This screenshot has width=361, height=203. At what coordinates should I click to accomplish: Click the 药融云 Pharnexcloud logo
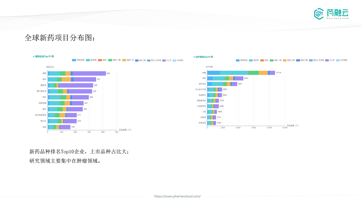(x=331, y=14)
